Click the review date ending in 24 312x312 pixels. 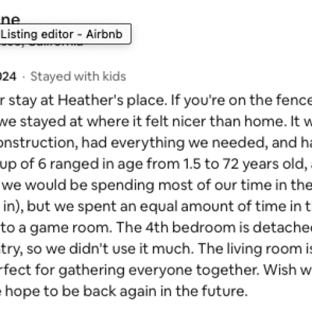tap(8, 76)
